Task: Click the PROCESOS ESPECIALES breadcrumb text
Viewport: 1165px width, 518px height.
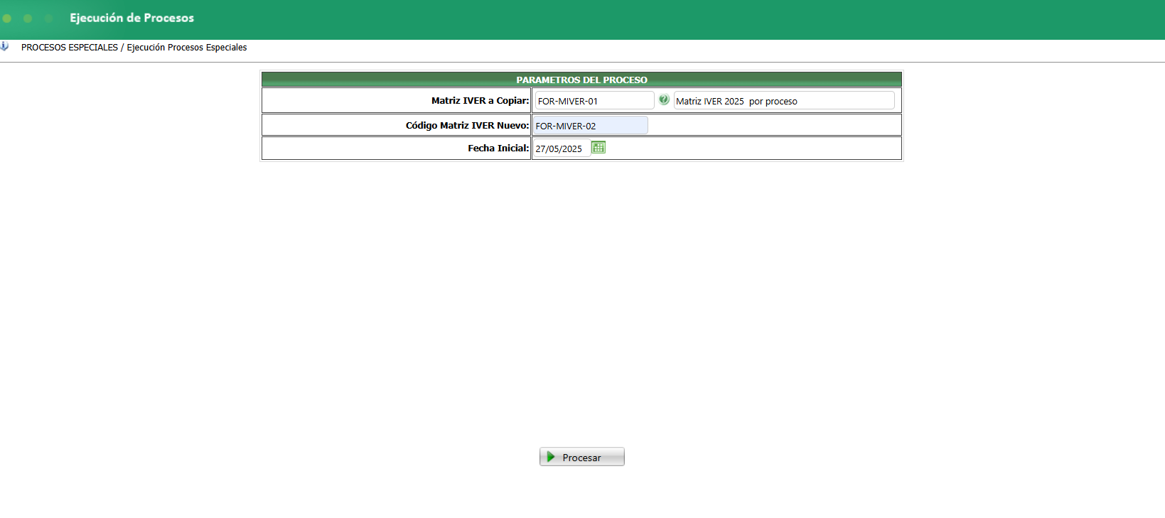Action: point(70,47)
